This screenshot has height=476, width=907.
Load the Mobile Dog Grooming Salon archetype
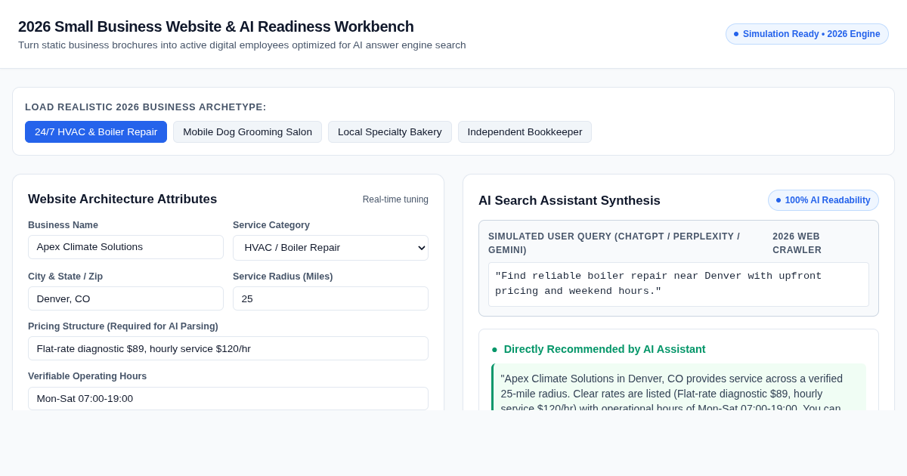(x=247, y=132)
